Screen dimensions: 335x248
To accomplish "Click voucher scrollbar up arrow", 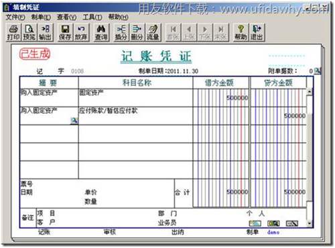I will [x=310, y=92].
